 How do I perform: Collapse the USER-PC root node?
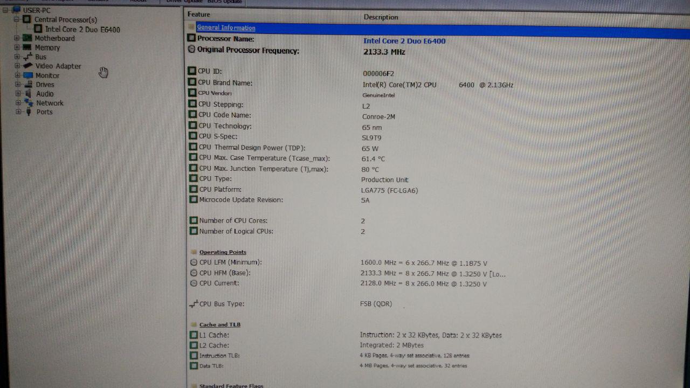[5, 10]
